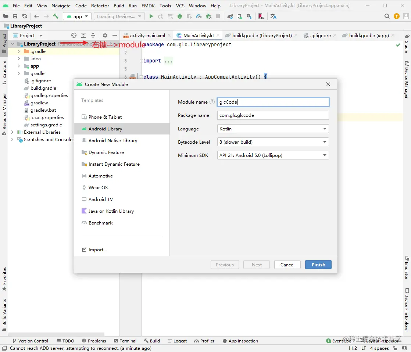
Task: Open the Profiler tool window
Action: [204, 341]
